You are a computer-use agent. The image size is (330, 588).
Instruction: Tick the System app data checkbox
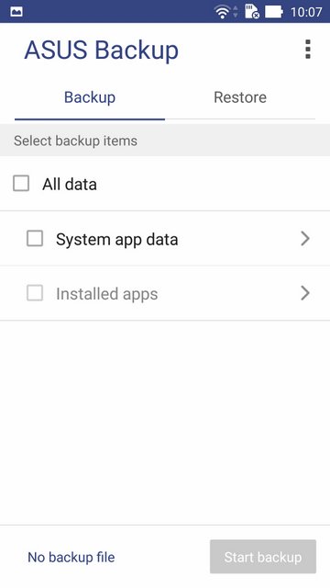pos(35,239)
